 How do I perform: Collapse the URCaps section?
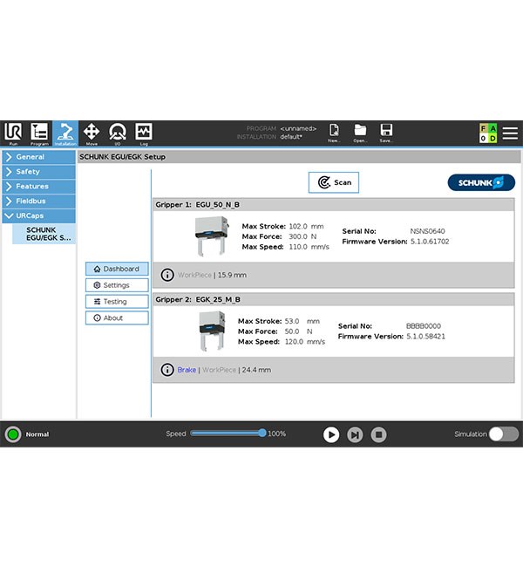click(39, 215)
